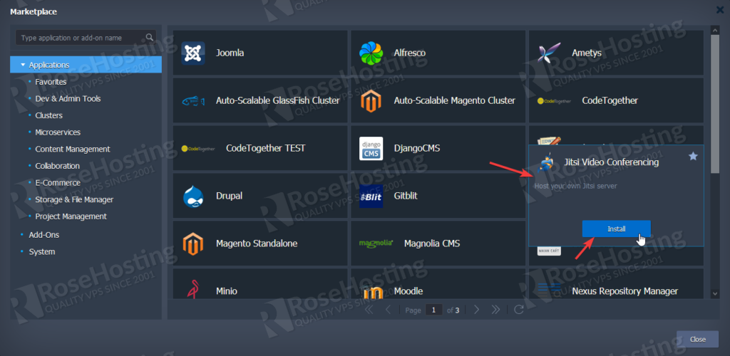The width and height of the screenshot is (730, 356).
Task: Click the search magnifier icon
Action: coord(150,37)
